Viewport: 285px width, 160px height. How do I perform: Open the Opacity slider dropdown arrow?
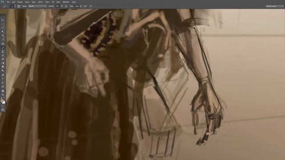point(62,6)
